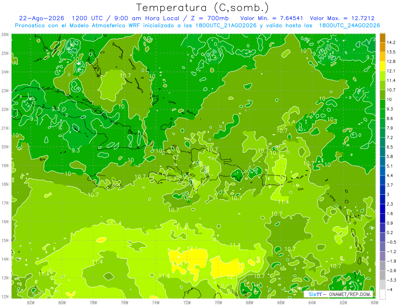The height and width of the screenshot is (307, 398).
Task: Click legend value "0.9"
Action: click(x=390, y=223)
